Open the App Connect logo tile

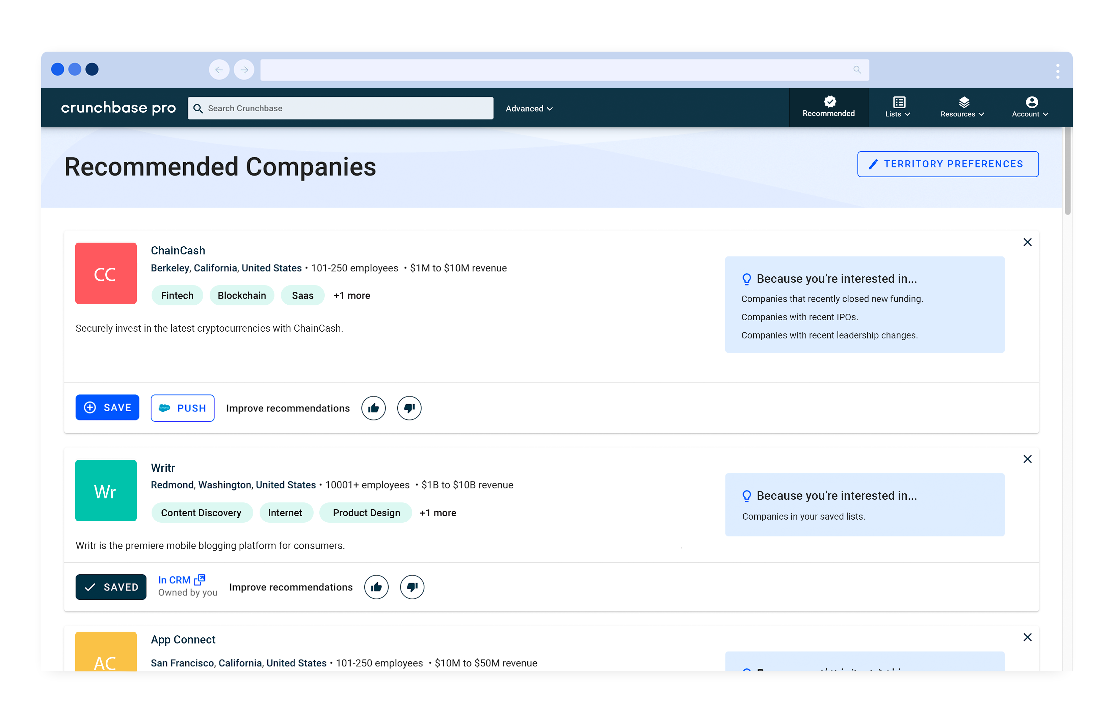coord(106,651)
